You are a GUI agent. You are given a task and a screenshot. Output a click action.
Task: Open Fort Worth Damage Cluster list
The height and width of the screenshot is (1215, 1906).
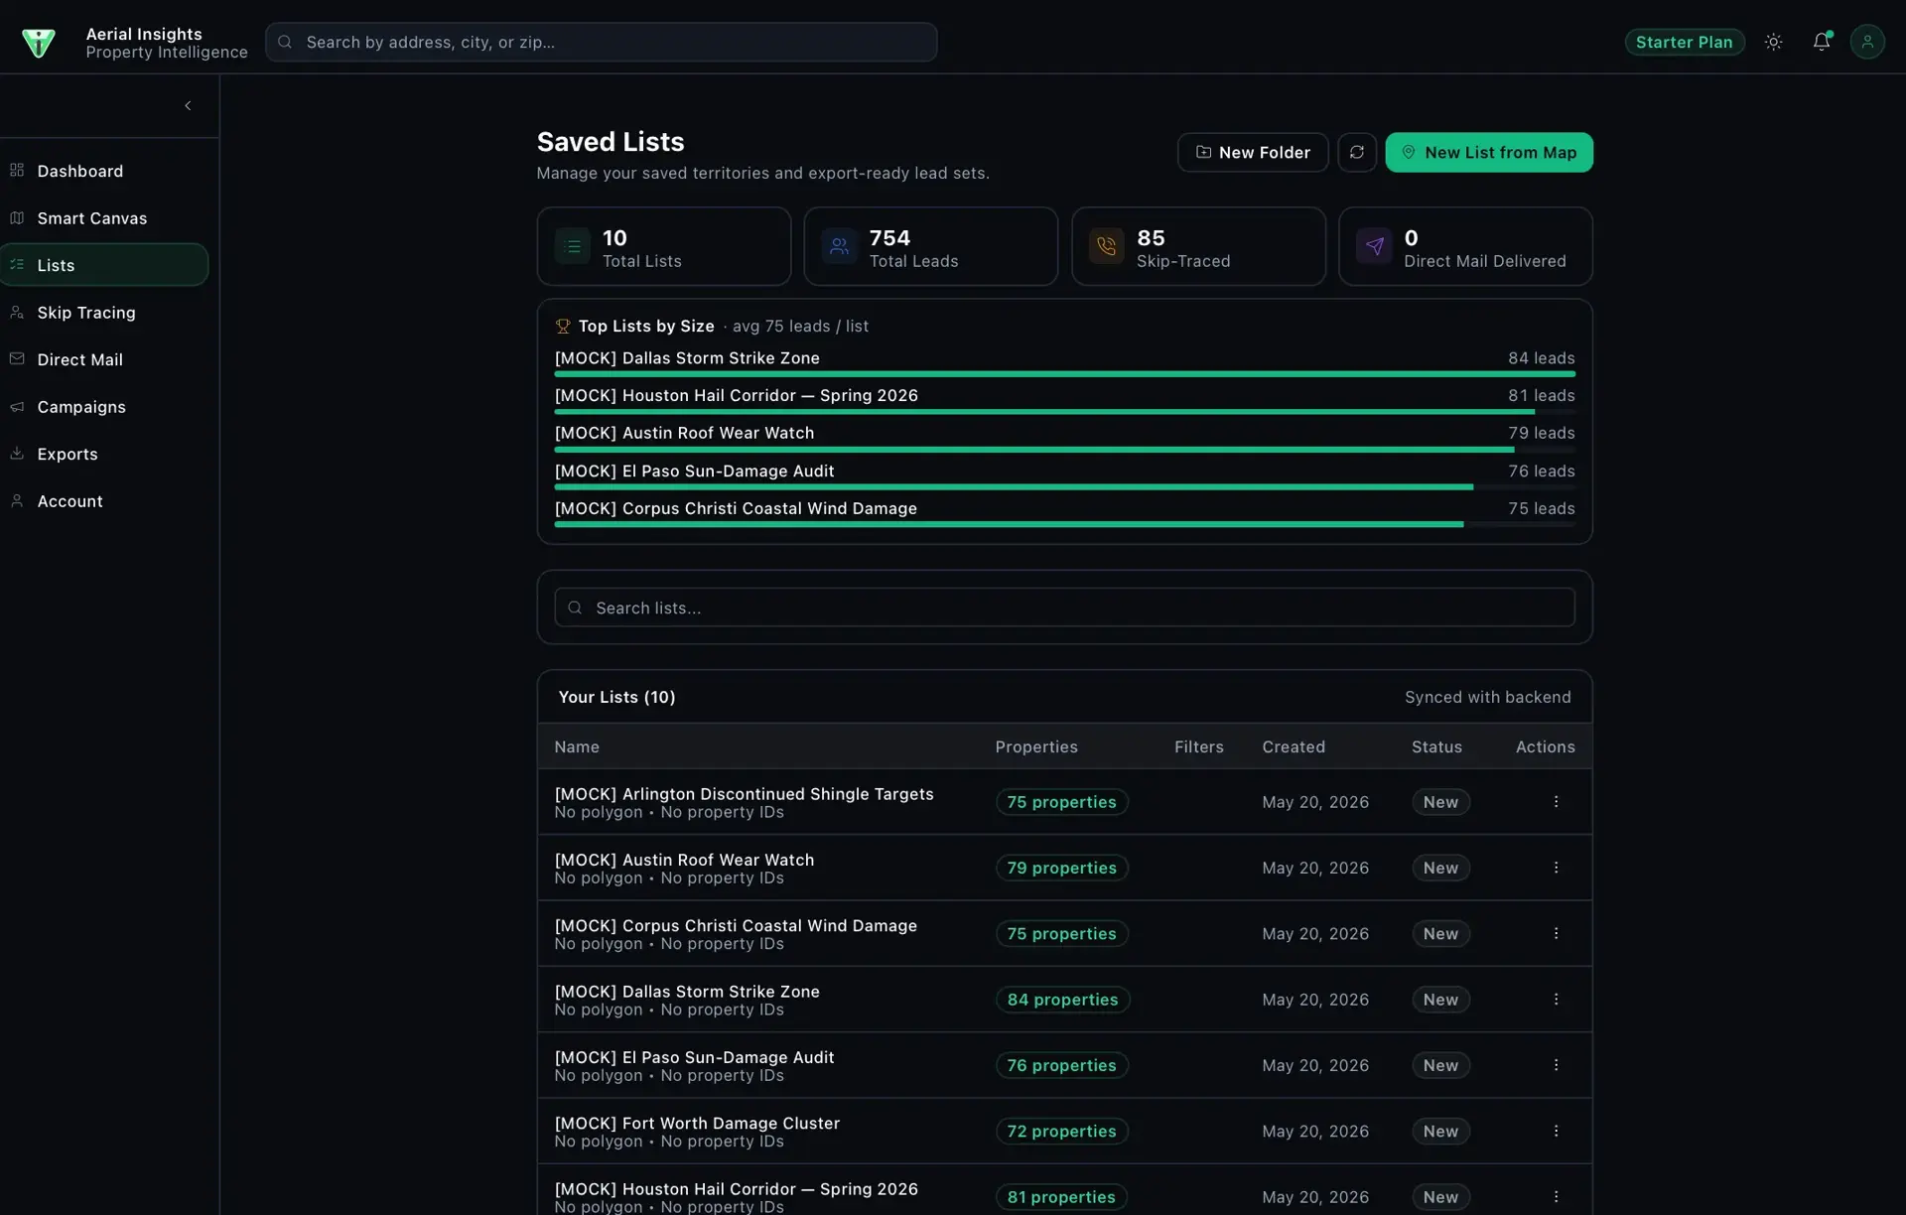click(697, 1123)
